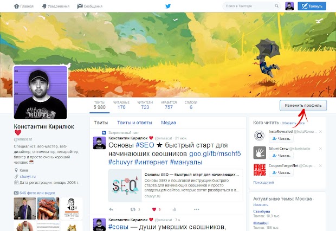Click the Твитнуть compose button
Image resolution: width=336 pixels, height=231 pixels.
point(312,6)
